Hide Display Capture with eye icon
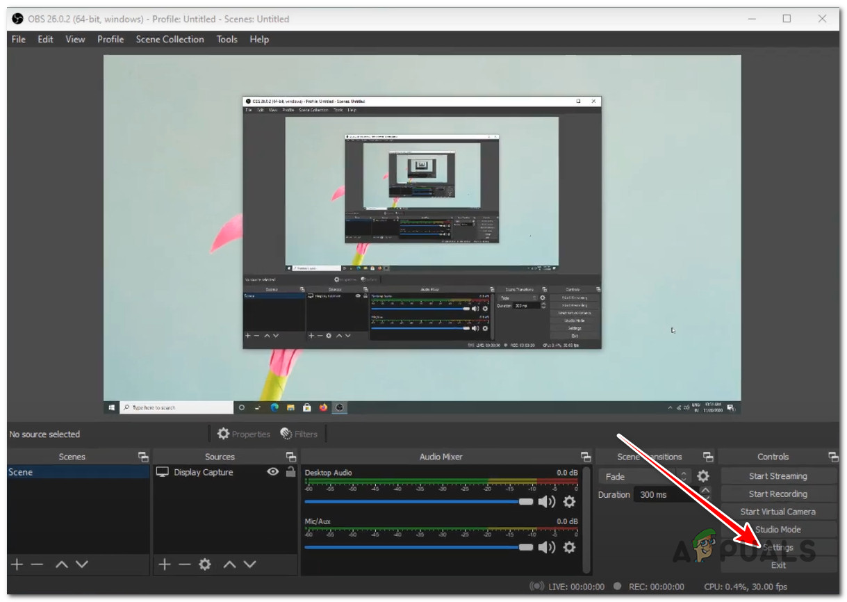Screen dimensions: 847x602 [273, 472]
